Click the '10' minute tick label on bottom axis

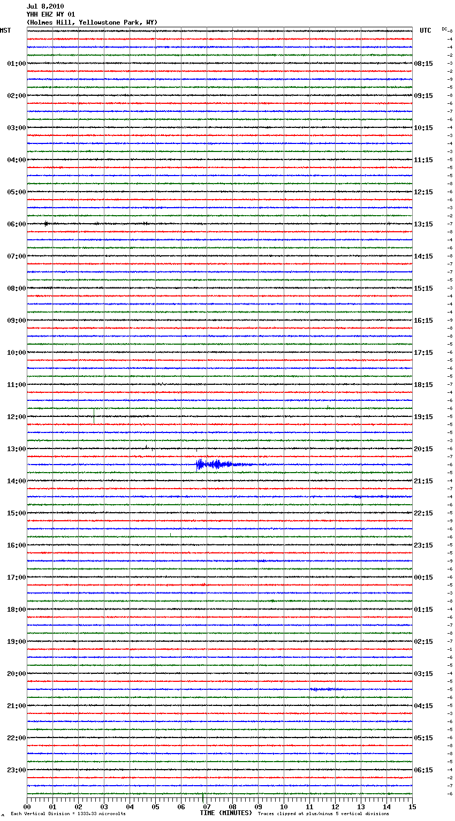[x=284, y=807]
